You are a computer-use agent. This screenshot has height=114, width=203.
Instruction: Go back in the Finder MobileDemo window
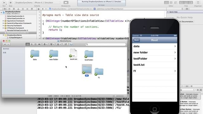point(5,44)
